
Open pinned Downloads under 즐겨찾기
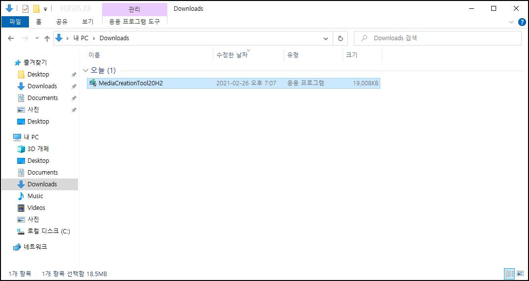click(x=42, y=86)
